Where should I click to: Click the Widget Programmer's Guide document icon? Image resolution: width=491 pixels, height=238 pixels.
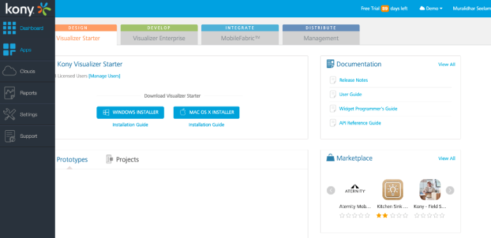[x=333, y=108]
